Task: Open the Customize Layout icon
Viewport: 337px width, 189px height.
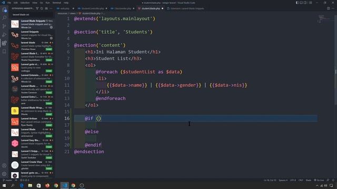Action: 310,3
